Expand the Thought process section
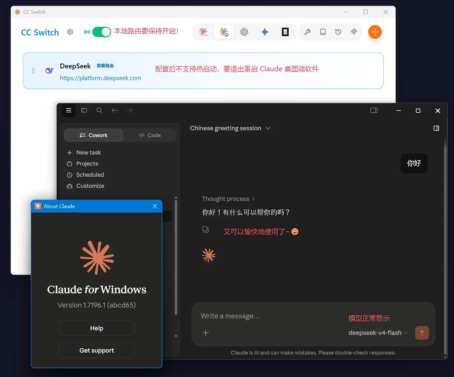The height and width of the screenshot is (377, 454). point(228,199)
